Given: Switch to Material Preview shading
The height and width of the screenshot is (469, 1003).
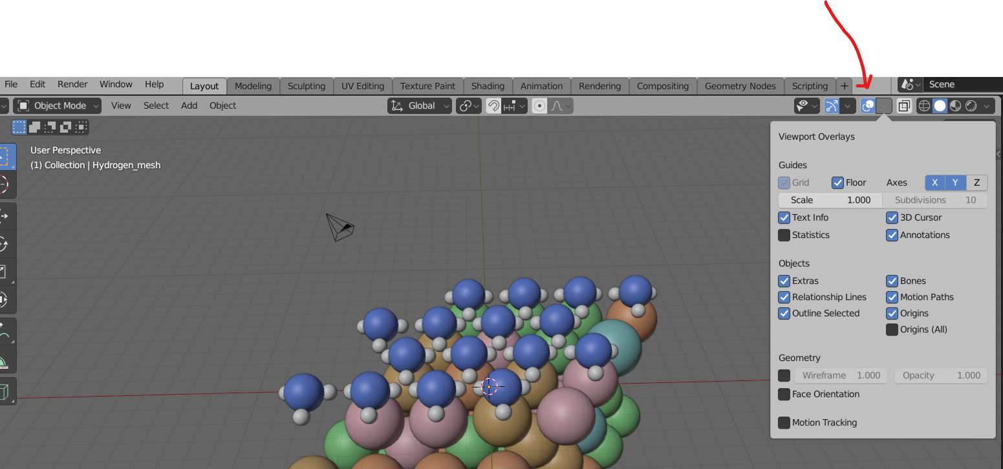Looking at the screenshot, I should click(x=955, y=105).
